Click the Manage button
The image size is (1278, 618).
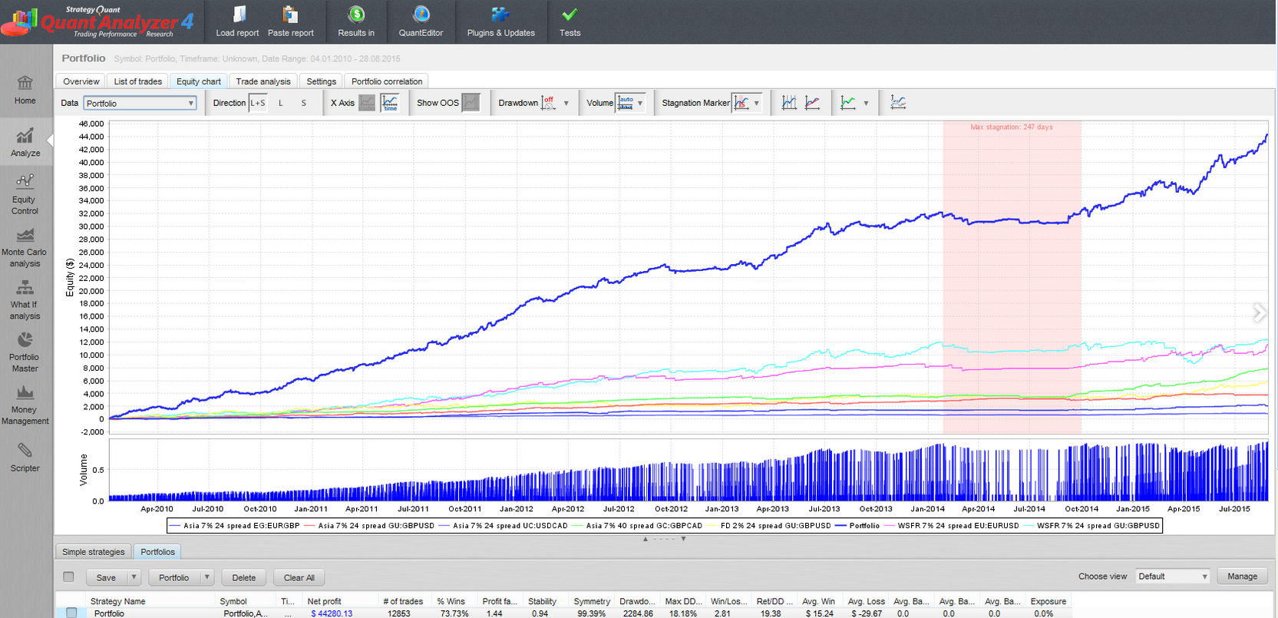click(1242, 577)
